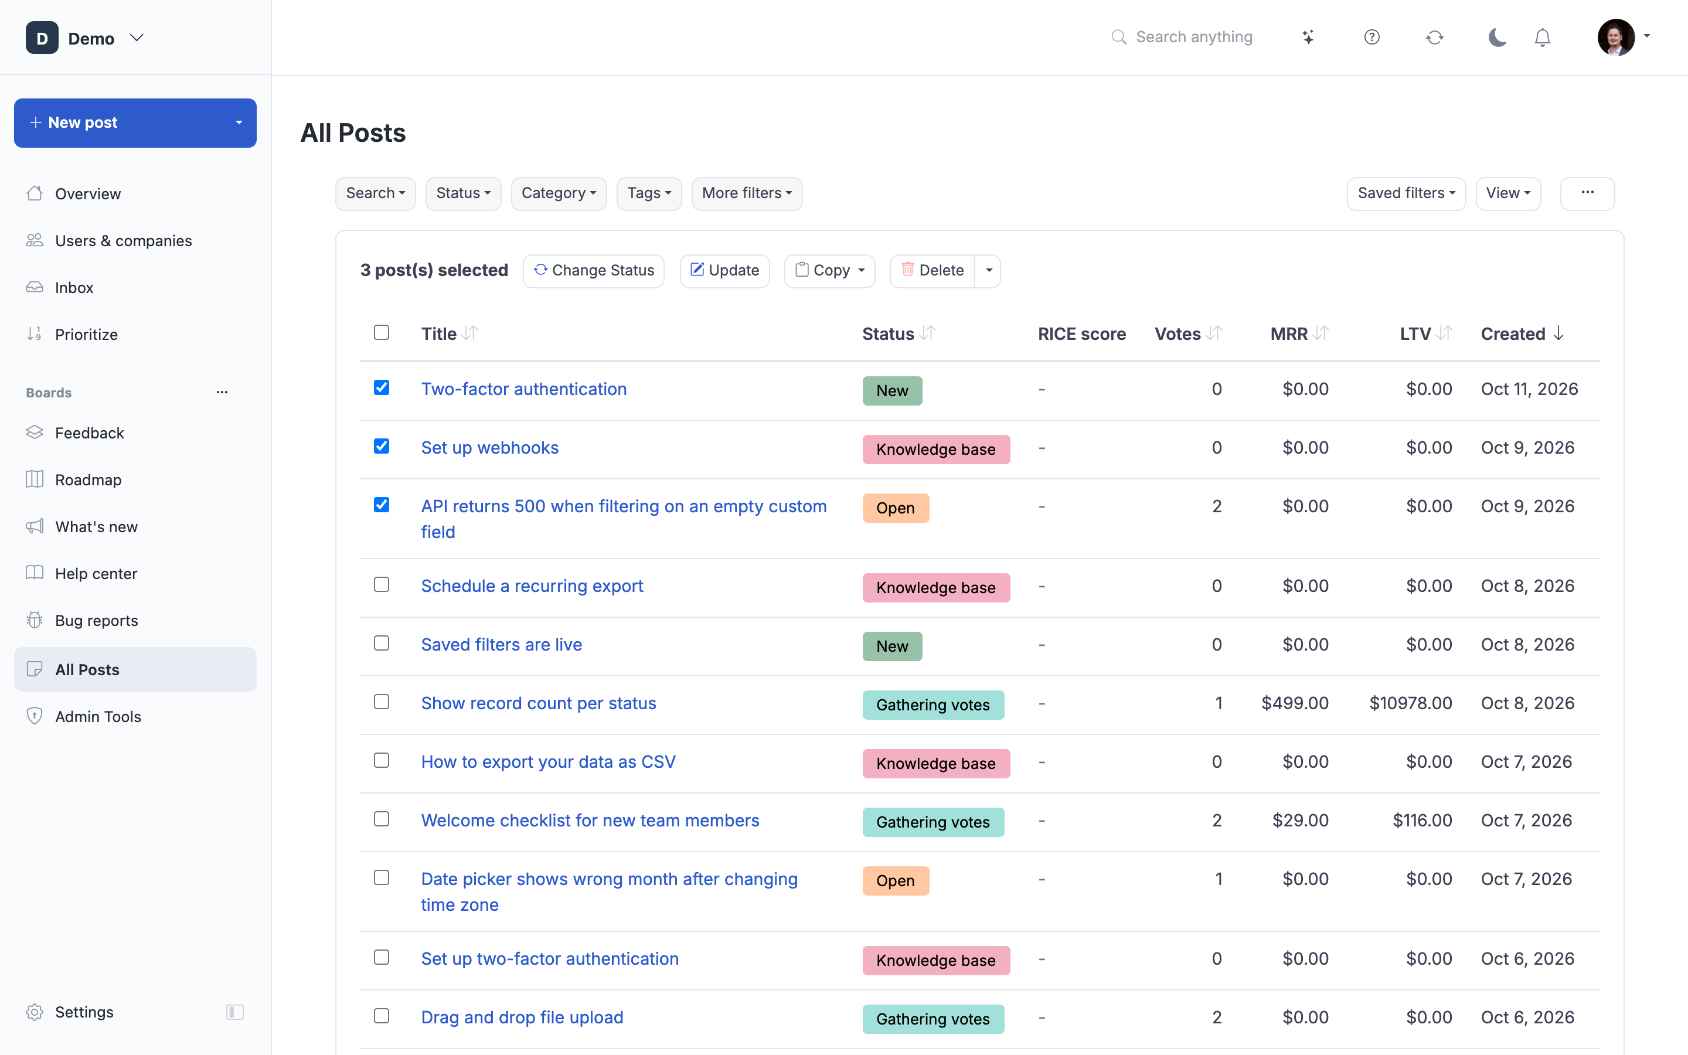Uncheck API returns 500 row checkbox
This screenshot has height=1055, width=1688.
[x=382, y=505]
